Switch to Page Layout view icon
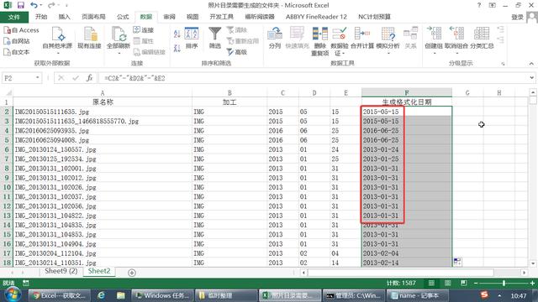This screenshot has height=302, width=538. (x=447, y=284)
